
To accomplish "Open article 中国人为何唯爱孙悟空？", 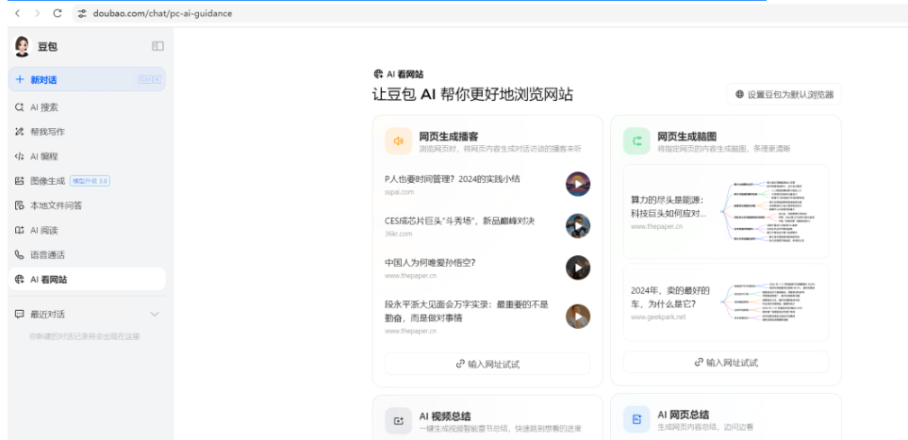I will click(x=430, y=262).
